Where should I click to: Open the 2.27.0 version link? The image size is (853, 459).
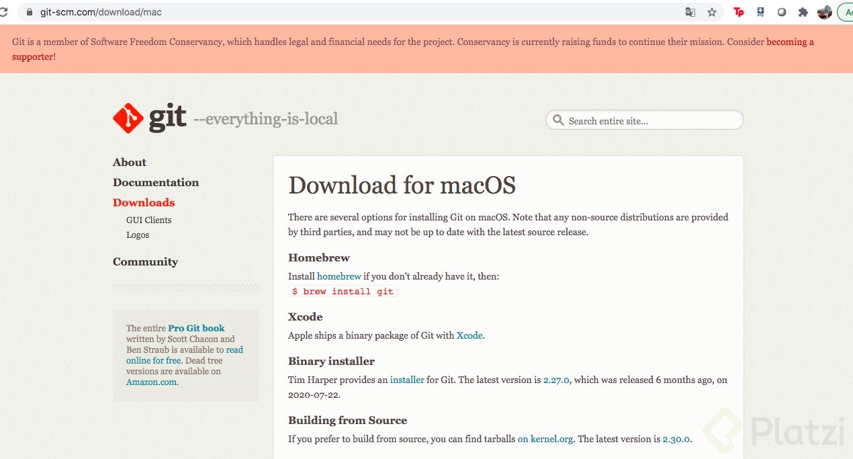pos(556,380)
